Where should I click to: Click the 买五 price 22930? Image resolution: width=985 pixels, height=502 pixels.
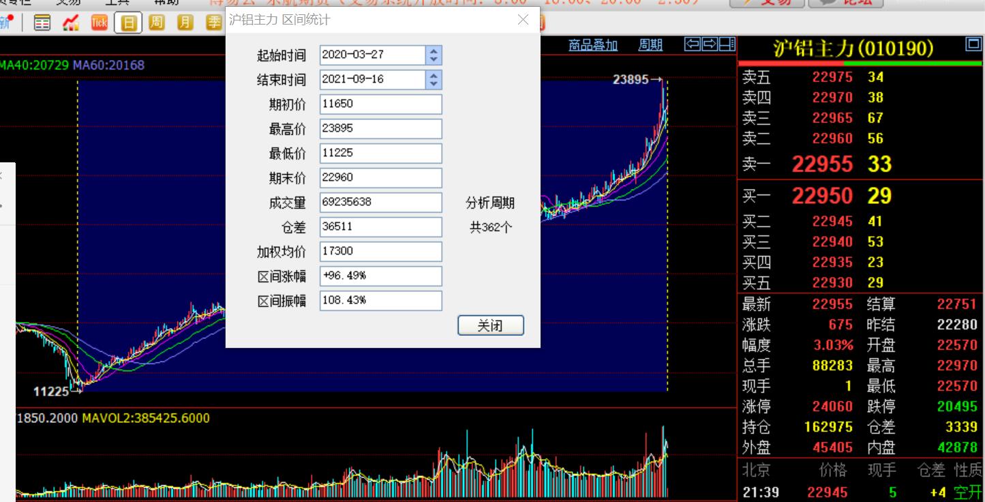pos(832,282)
